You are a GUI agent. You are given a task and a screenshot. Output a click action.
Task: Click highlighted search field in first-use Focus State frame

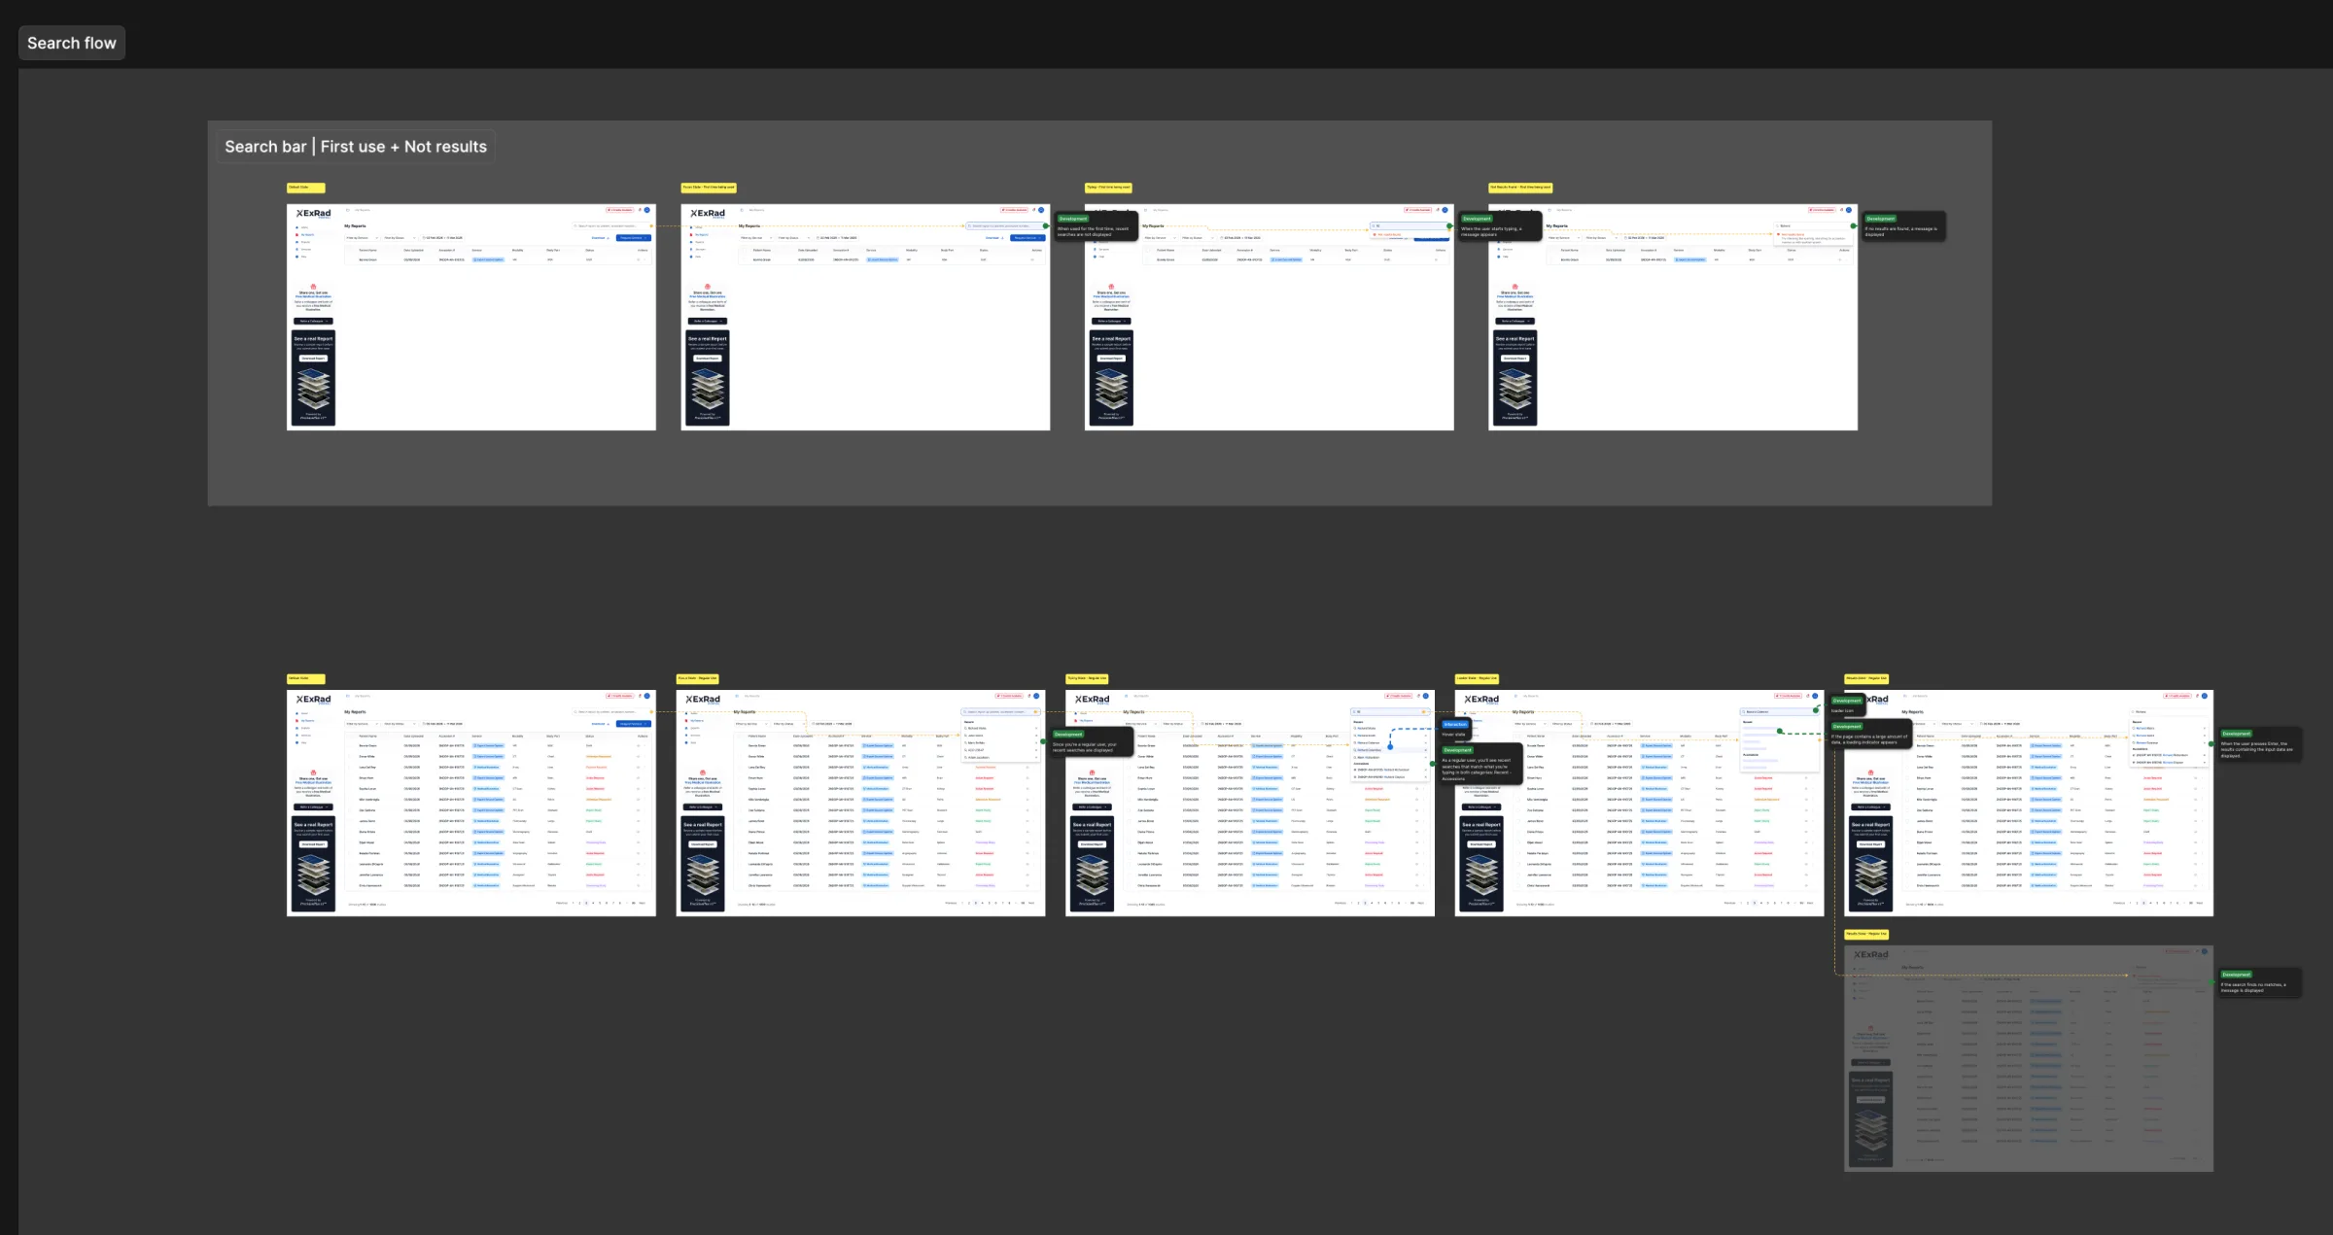point(1004,225)
